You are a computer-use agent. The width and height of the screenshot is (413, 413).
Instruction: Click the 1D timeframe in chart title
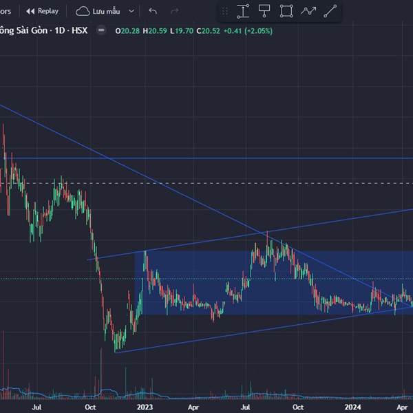coord(60,30)
